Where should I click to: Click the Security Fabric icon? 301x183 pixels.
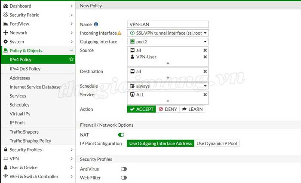6,15
